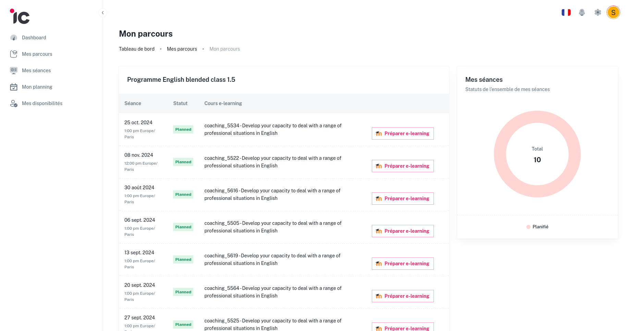
Task: Open the profile menu via the S avatar
Action: [614, 12]
